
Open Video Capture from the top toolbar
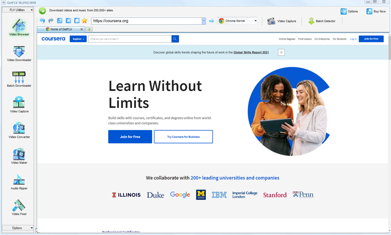point(282,21)
